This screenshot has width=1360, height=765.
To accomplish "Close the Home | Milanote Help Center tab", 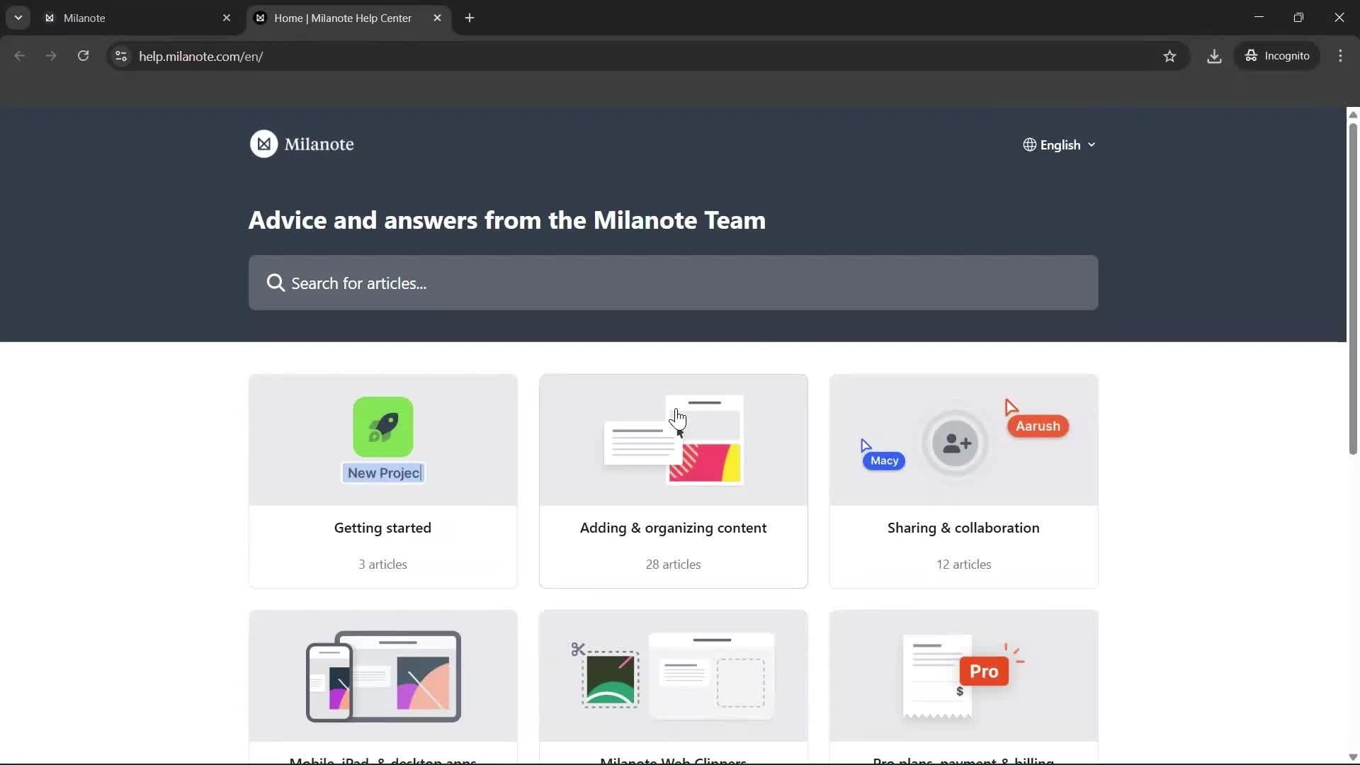I will (x=437, y=18).
